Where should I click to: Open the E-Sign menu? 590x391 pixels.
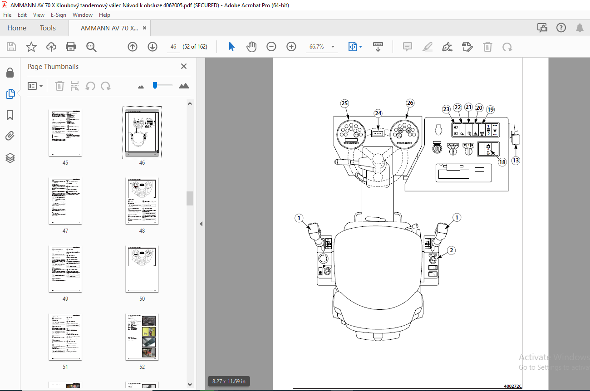[59, 15]
